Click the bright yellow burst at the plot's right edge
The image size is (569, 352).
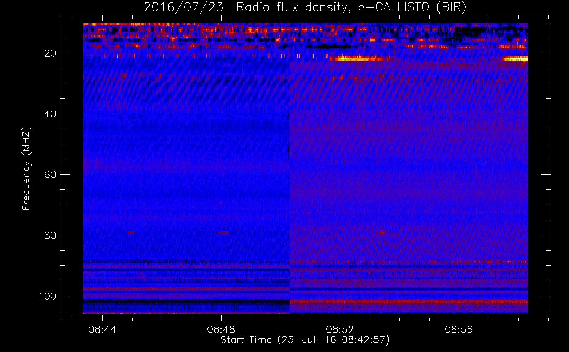tap(516, 59)
